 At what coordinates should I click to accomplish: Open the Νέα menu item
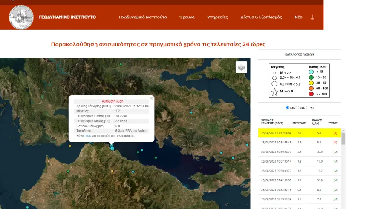(x=298, y=17)
